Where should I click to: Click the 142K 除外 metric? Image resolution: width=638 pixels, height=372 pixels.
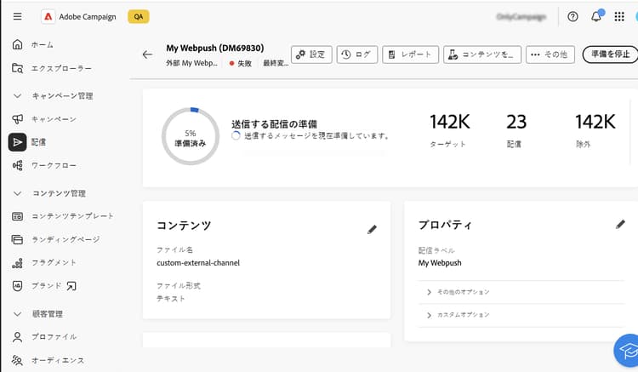(x=595, y=130)
